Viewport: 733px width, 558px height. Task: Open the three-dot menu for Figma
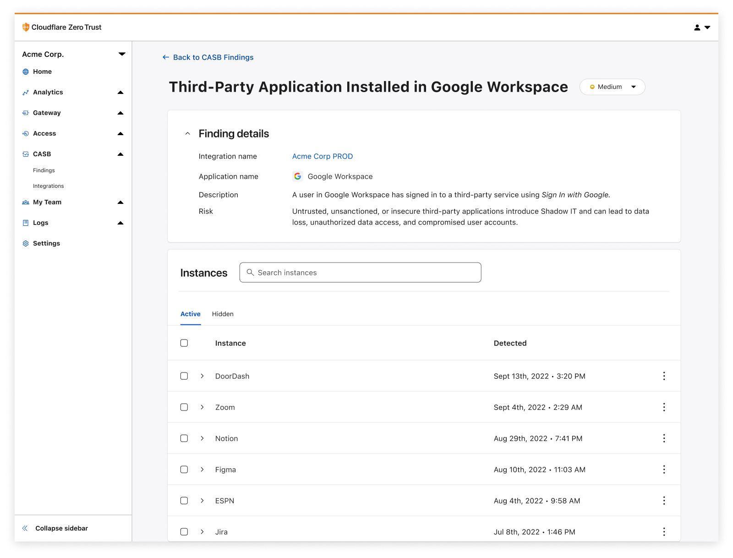(664, 470)
